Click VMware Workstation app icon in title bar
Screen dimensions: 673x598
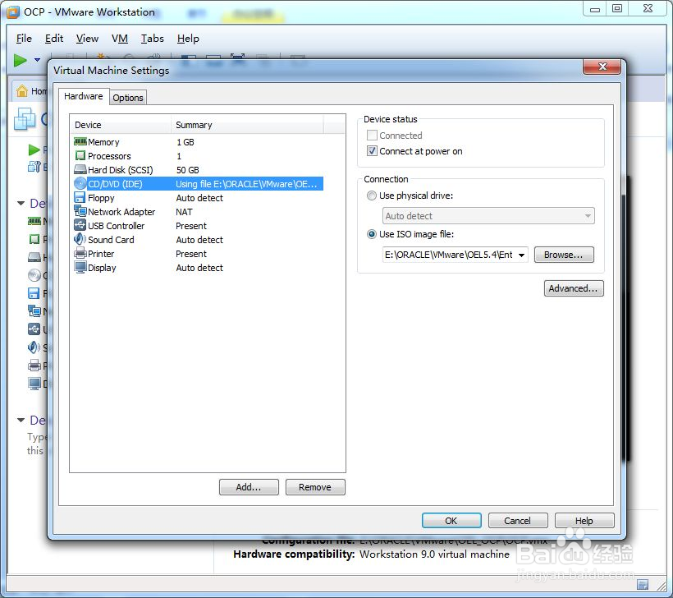coord(13,11)
